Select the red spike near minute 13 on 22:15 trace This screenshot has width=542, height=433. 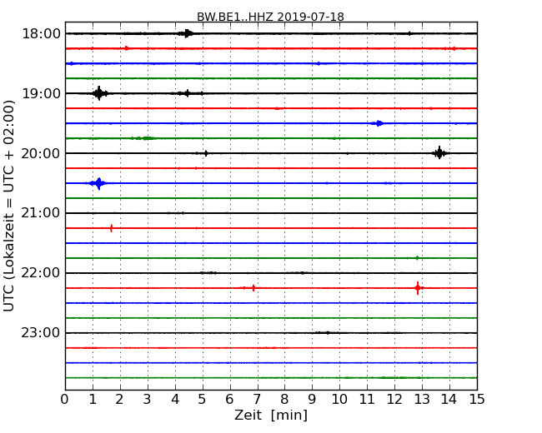pos(418,287)
